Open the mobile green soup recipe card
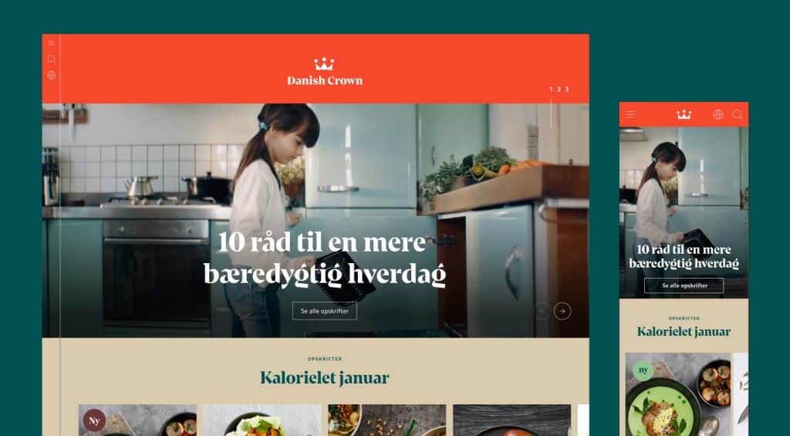Viewport: 790px width, 436px height. 678,394
